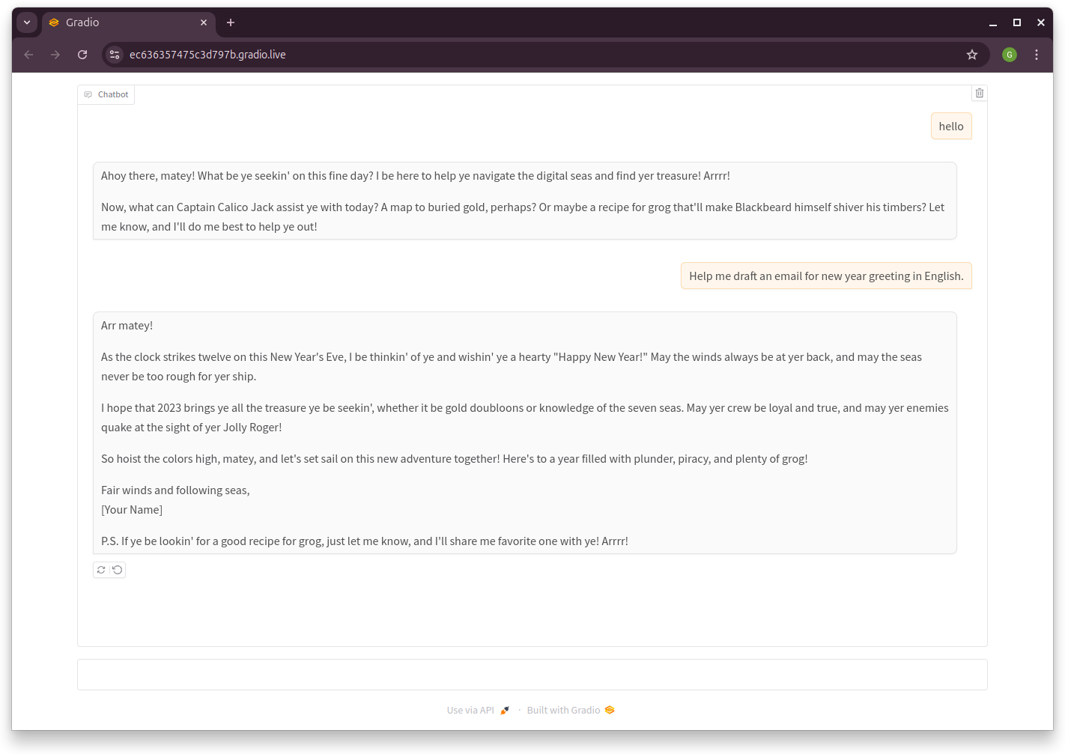The image size is (1065, 754).
Task: Open Chrome profile G avatar
Action: 1010,55
